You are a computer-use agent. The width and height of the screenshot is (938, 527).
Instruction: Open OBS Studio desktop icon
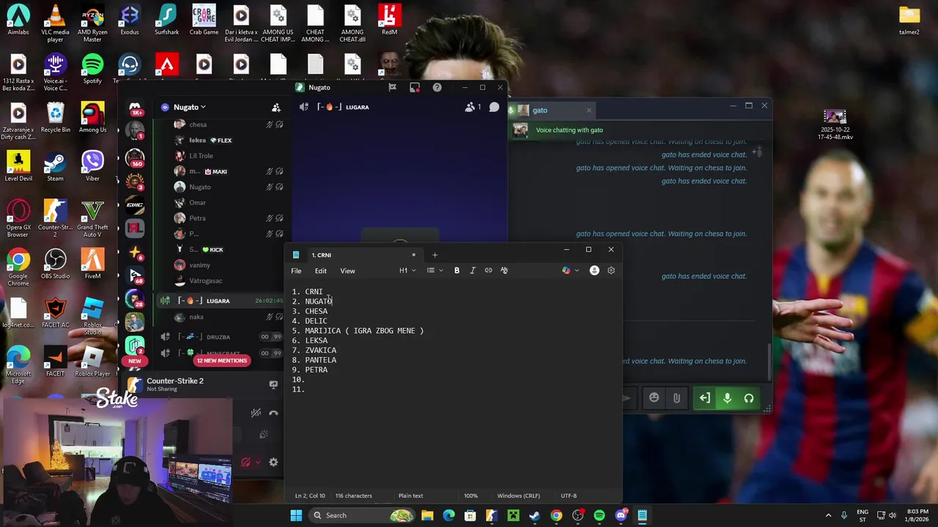click(x=56, y=265)
